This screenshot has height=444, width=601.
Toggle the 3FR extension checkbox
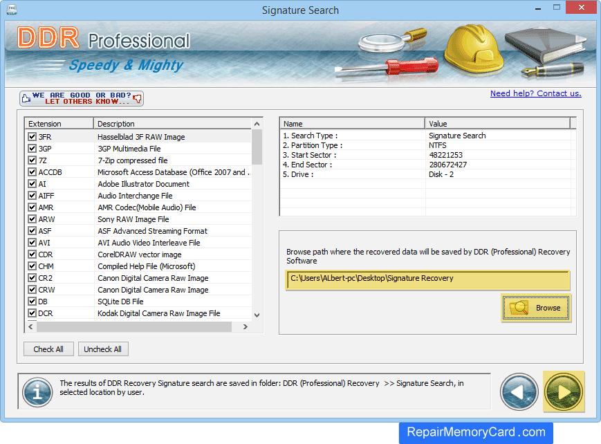coord(33,136)
